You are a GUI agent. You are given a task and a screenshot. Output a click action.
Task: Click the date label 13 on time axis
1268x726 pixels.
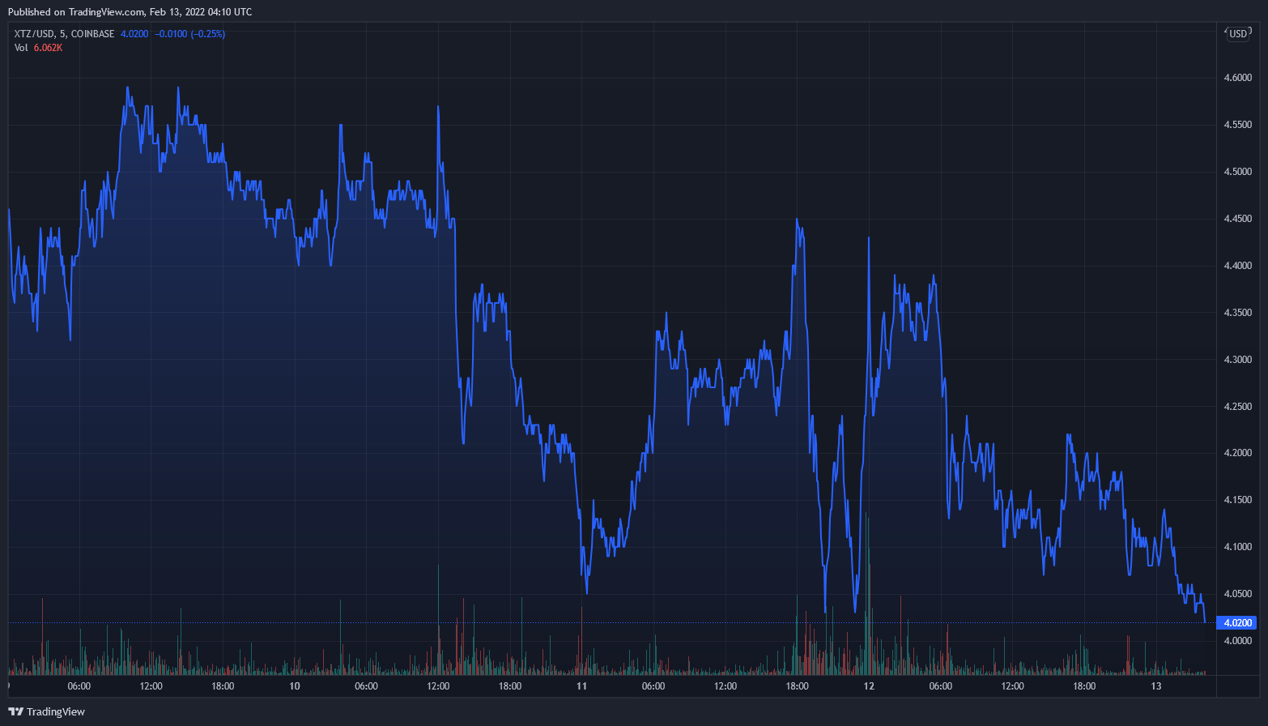click(1156, 686)
